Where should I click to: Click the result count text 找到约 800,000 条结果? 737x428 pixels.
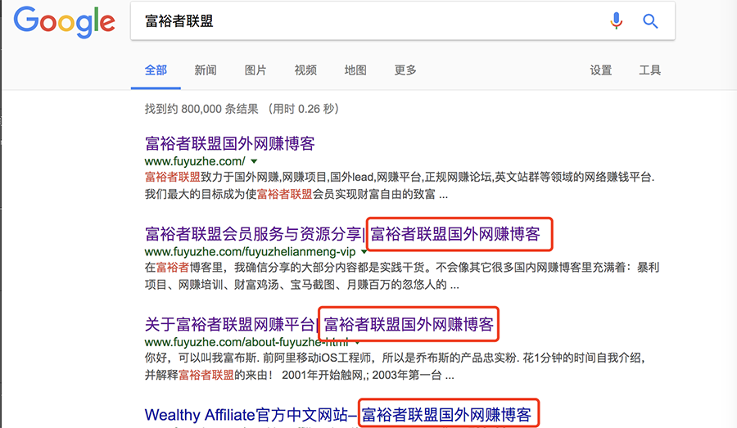coord(201,109)
